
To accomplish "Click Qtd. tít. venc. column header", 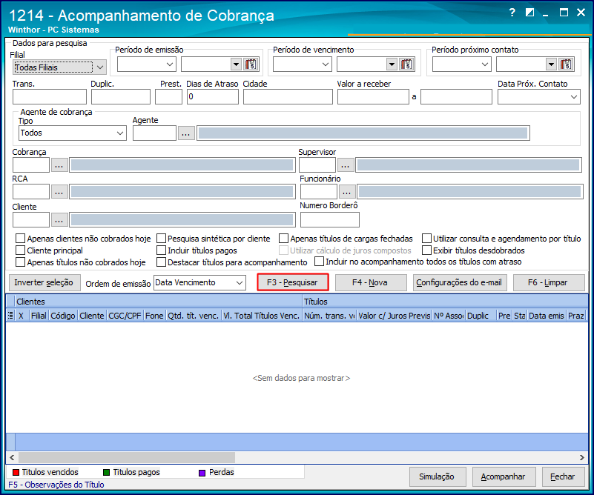I will (194, 316).
